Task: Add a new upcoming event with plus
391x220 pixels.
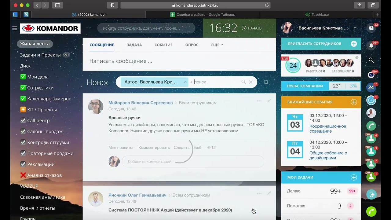Action: 354,102
